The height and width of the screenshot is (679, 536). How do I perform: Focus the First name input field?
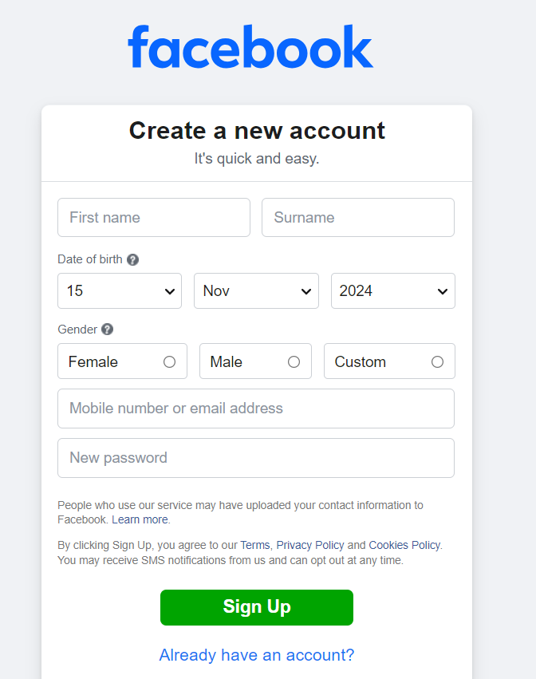[154, 217]
